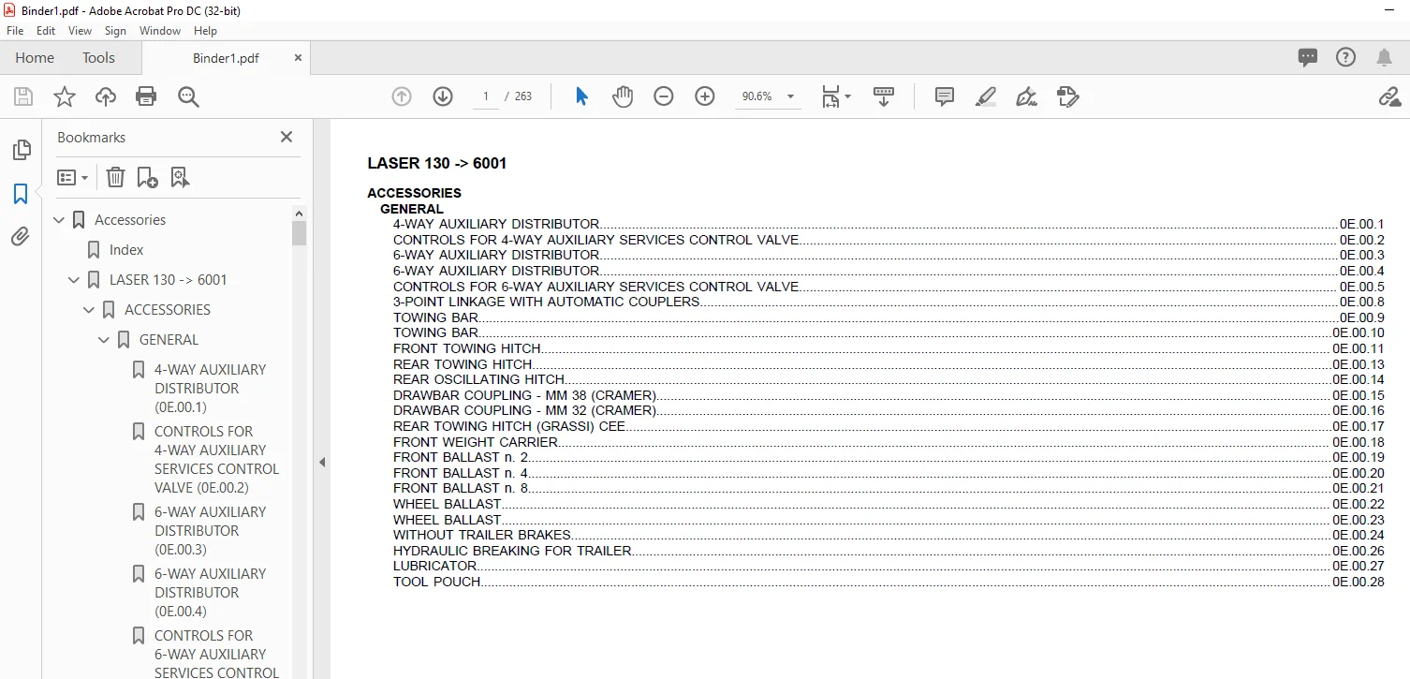
Task: Activate the Hand pan tool
Action: tap(623, 96)
